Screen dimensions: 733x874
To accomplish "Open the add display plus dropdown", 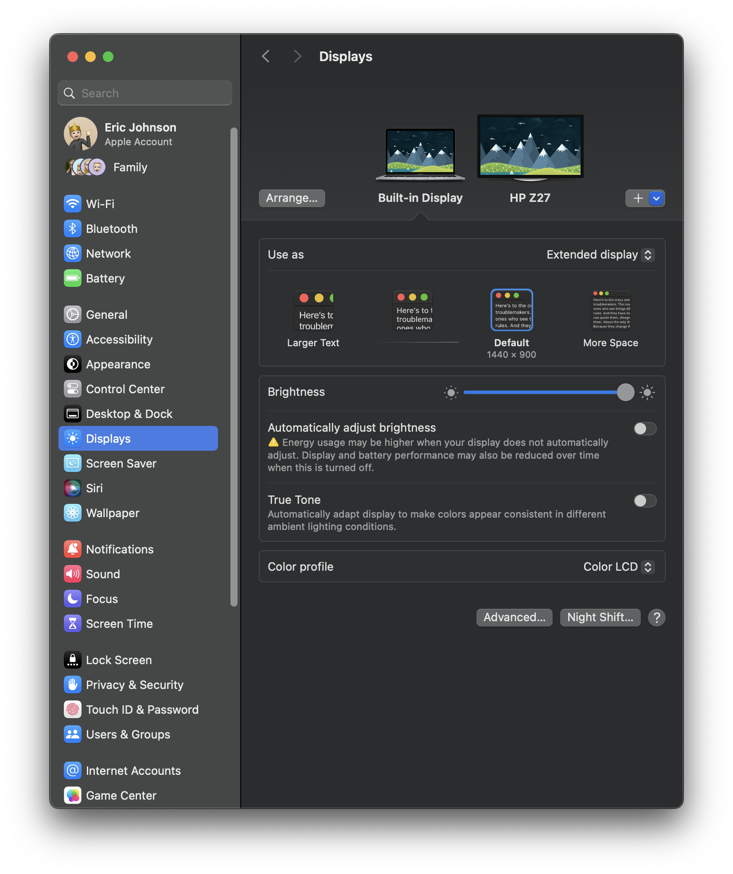I will pyautogui.click(x=656, y=198).
